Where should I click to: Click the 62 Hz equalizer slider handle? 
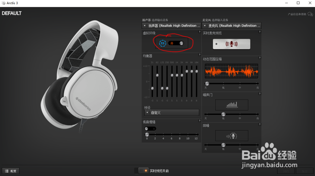click(157, 75)
